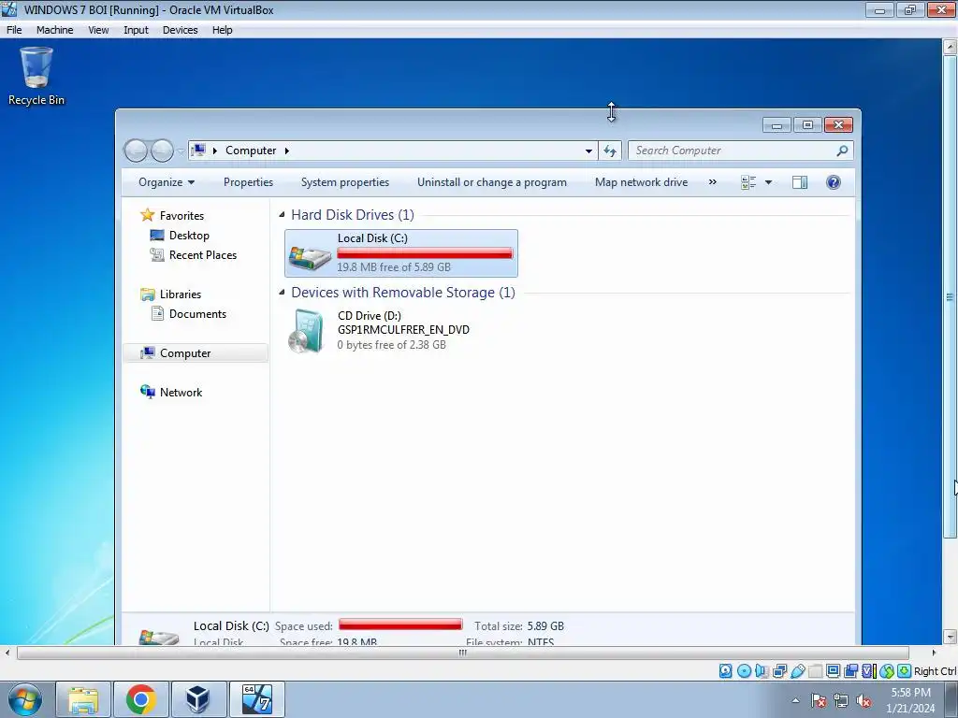Click VirtualBox audio indicator icon
This screenshot has width=958, height=718.
pos(762,671)
